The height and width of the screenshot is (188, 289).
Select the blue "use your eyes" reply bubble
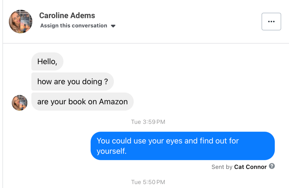click(182, 146)
